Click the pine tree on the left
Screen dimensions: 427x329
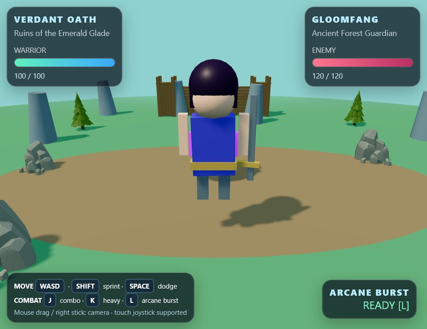(x=81, y=111)
